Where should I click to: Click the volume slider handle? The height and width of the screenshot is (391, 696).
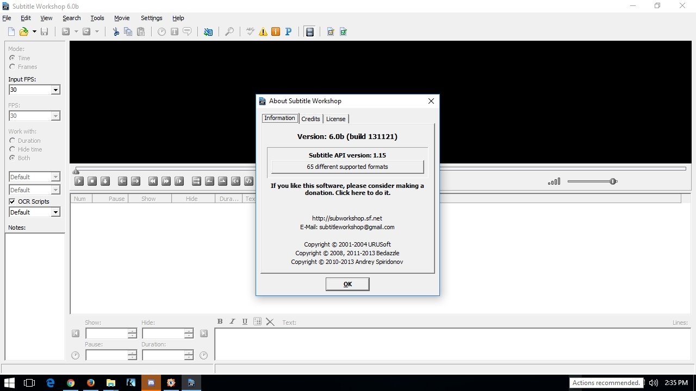613,181
